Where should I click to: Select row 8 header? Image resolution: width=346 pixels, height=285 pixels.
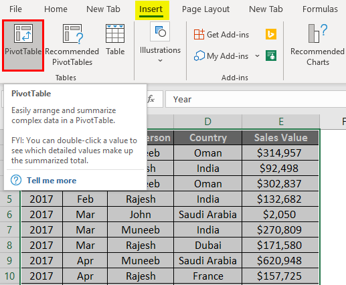[9, 245]
